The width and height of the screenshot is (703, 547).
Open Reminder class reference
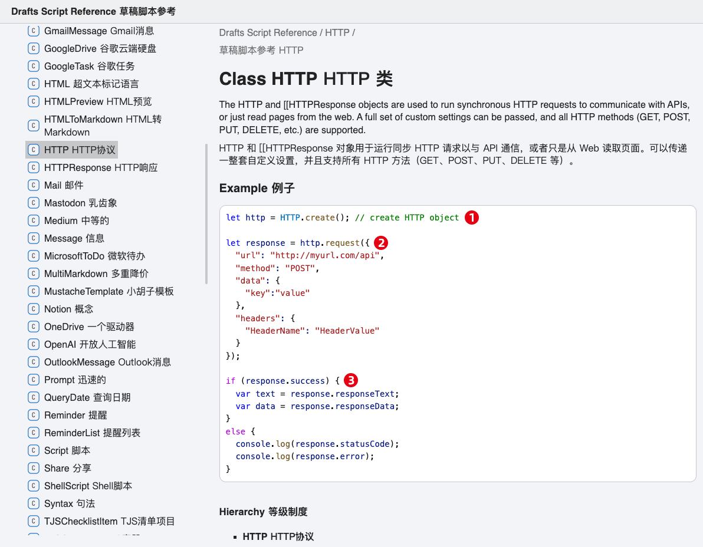click(75, 416)
